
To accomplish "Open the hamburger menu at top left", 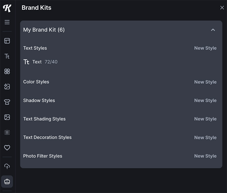I will click(x=7, y=22).
